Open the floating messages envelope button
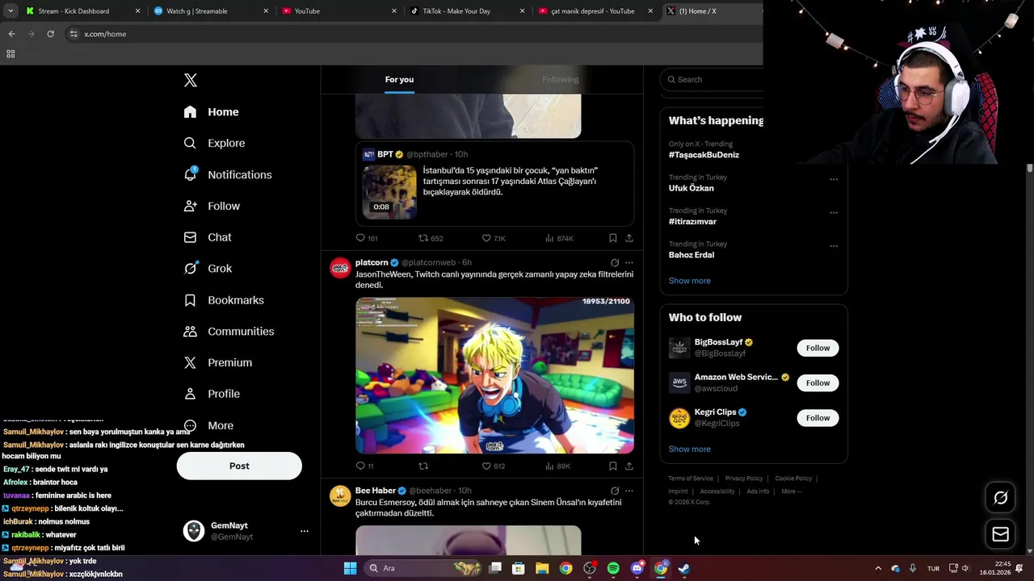This screenshot has height=581, width=1034. (1000, 534)
